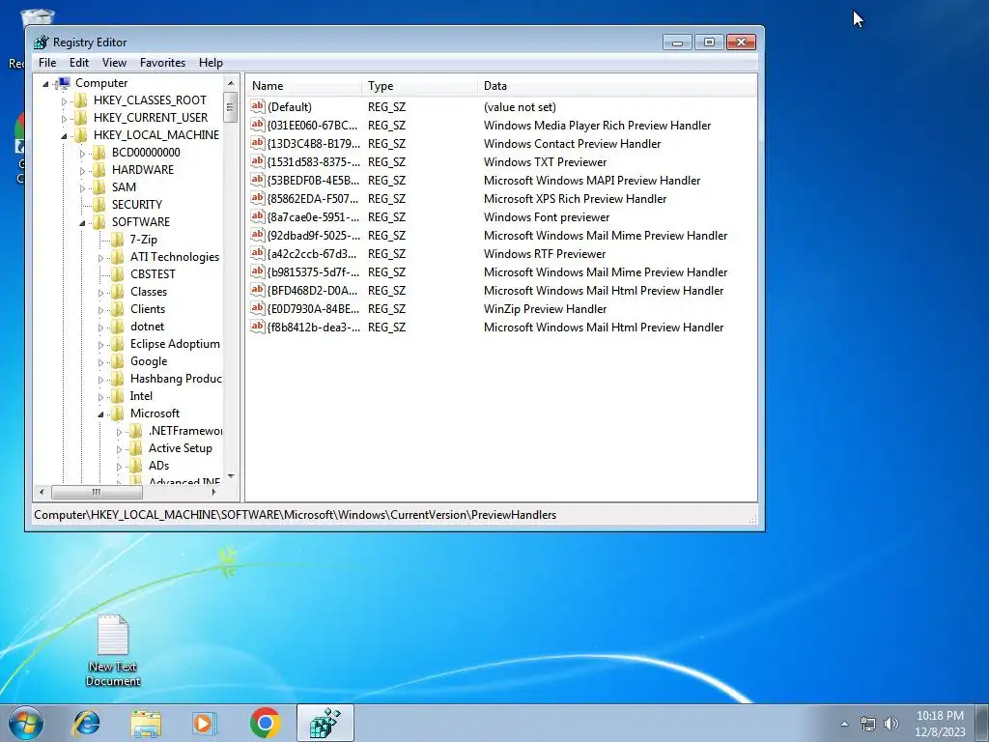Select the Intel folder icon
The width and height of the screenshot is (989, 742).
click(117, 395)
